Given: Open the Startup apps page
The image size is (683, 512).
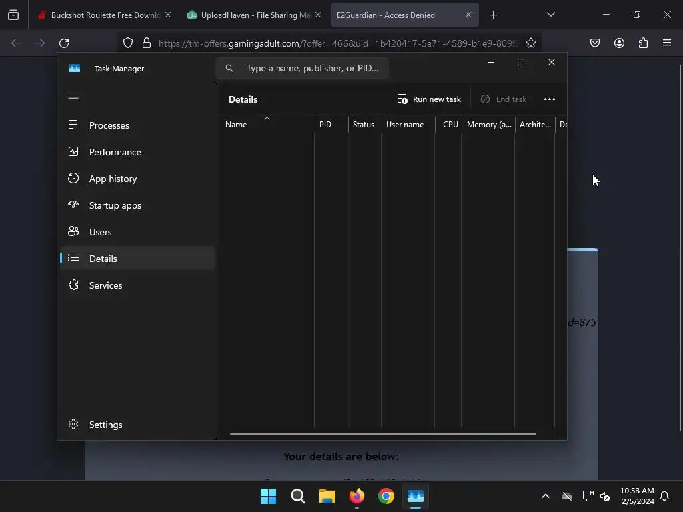Looking at the screenshot, I should [137, 205].
